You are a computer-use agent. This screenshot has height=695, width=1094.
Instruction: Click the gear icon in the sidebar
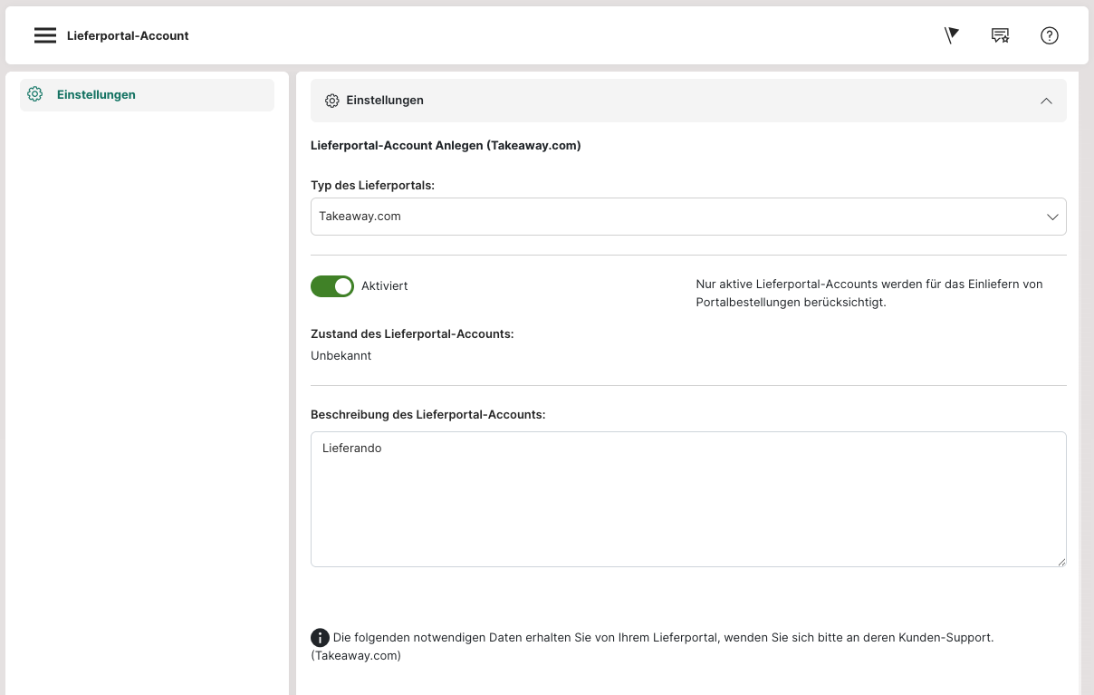[x=35, y=94]
